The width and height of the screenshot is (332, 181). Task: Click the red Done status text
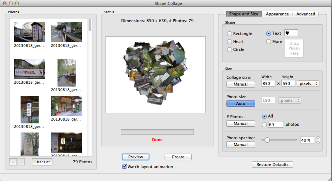click(157, 140)
